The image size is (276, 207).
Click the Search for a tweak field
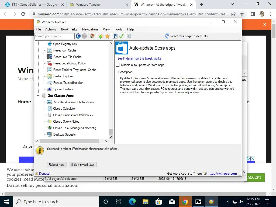click(x=54, y=36)
